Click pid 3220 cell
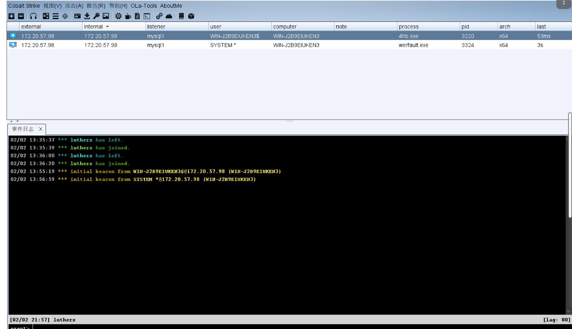Image resolution: width=572 pixels, height=329 pixels. pos(479,36)
